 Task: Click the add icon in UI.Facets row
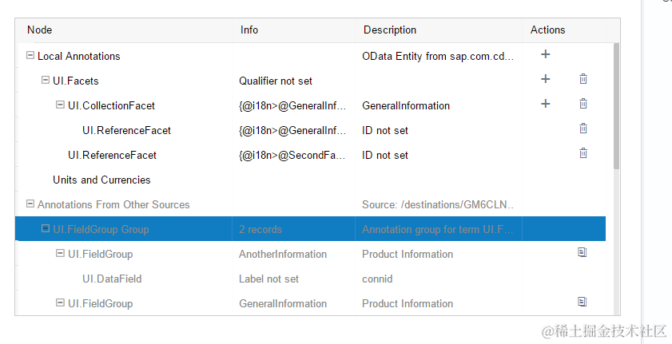(546, 79)
